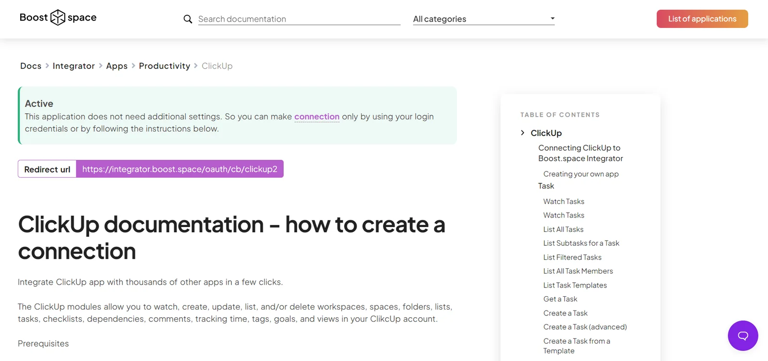
Task: Click the Prerequisites text
Action: point(43,344)
